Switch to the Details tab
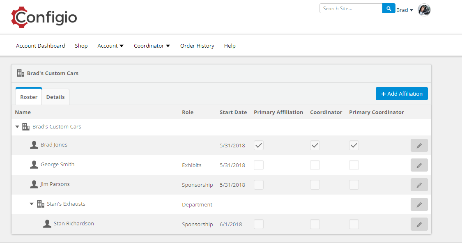Image resolution: width=462 pixels, height=243 pixels. coord(55,96)
